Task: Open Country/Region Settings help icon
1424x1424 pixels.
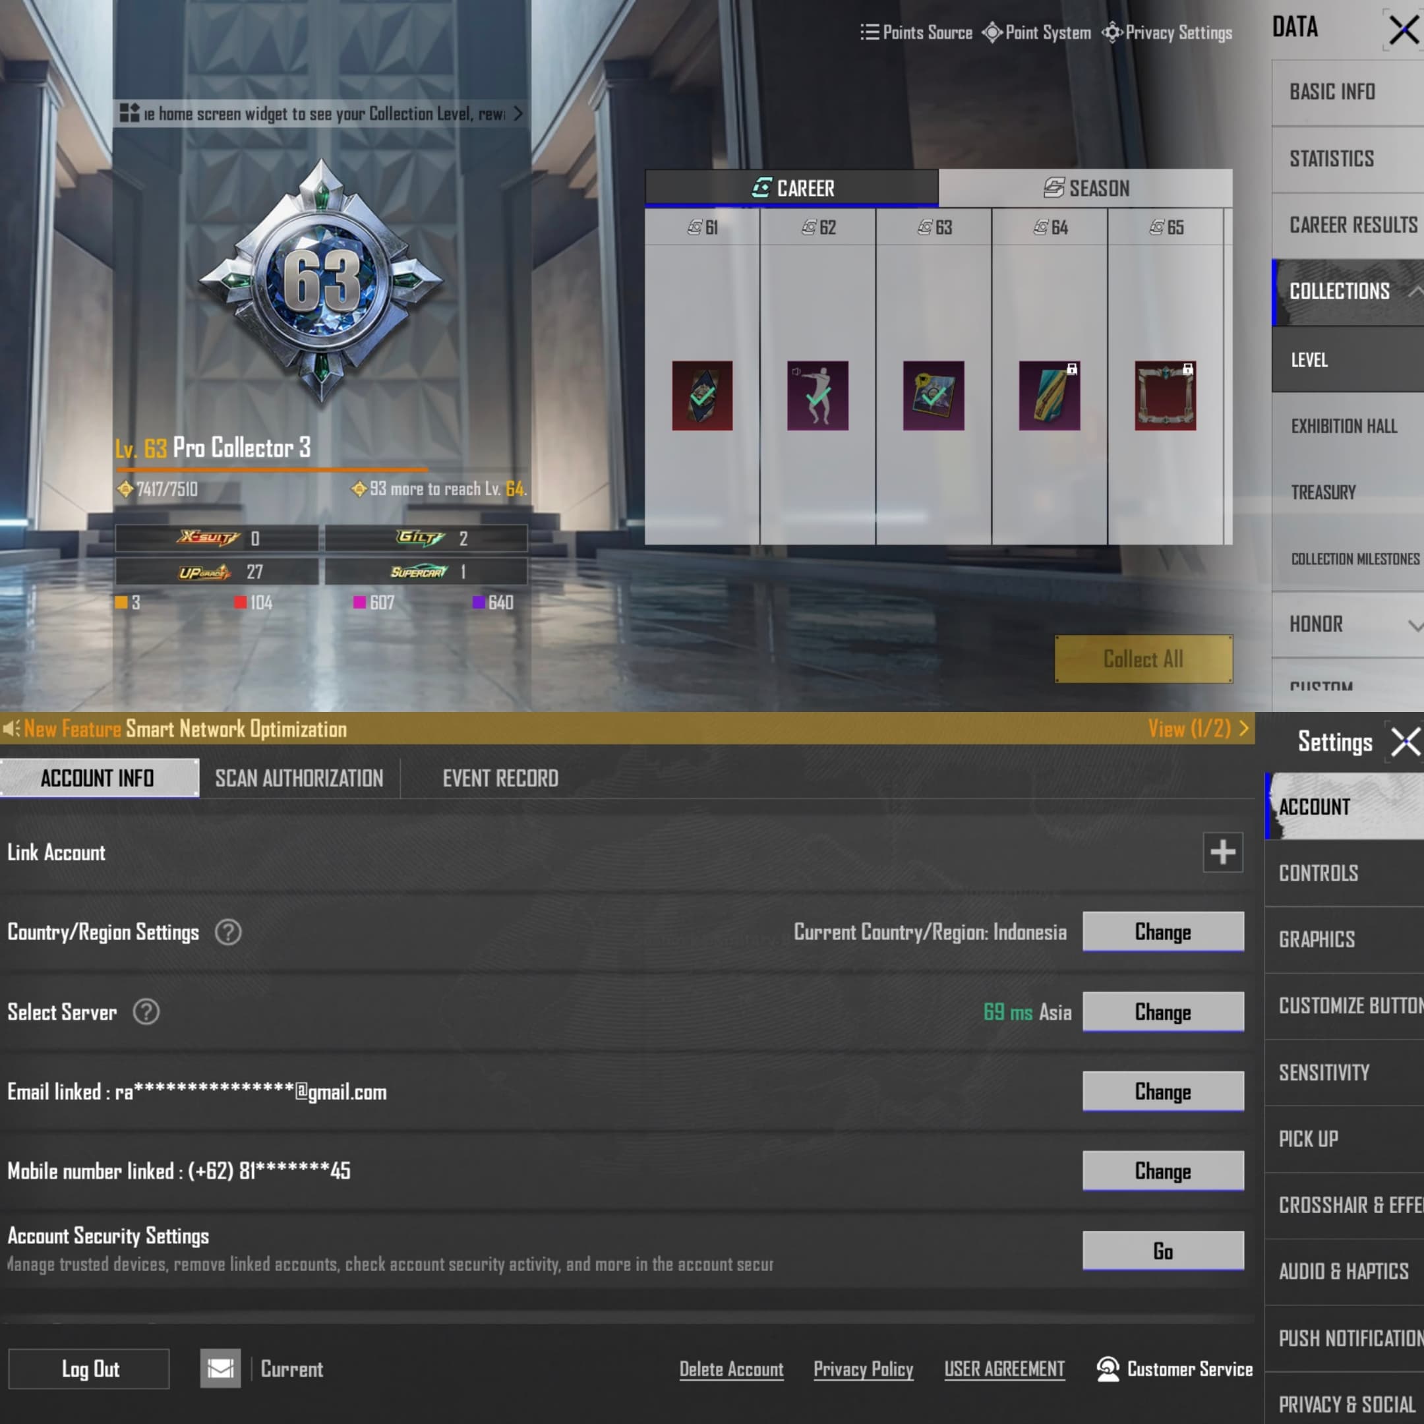Action: point(227,932)
